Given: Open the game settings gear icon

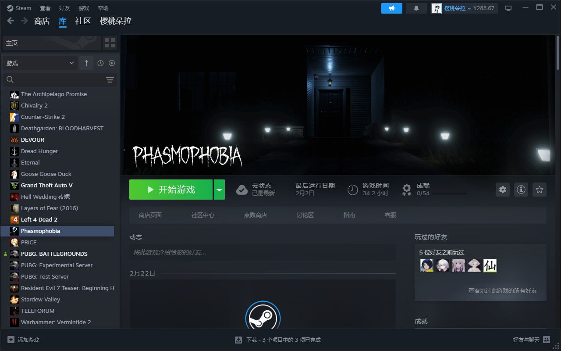Looking at the screenshot, I should pos(503,190).
